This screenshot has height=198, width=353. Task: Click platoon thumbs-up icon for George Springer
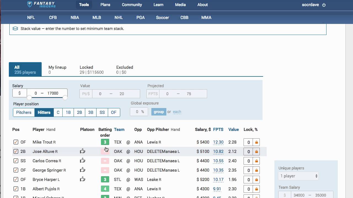[x=82, y=170]
